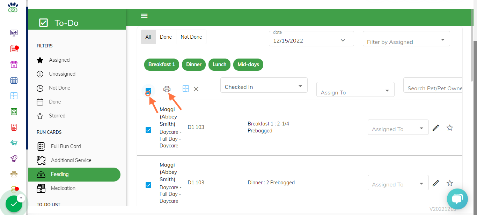Open the tan paw print icon
This screenshot has height=215, width=477.
[x=14, y=174]
